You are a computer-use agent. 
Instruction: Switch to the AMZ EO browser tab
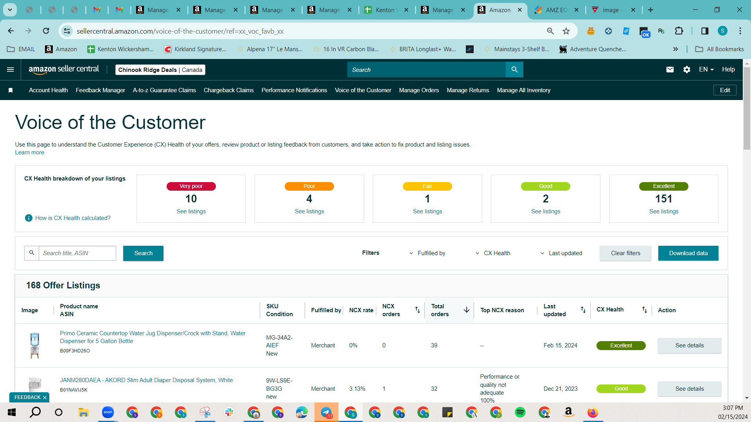[x=557, y=10]
